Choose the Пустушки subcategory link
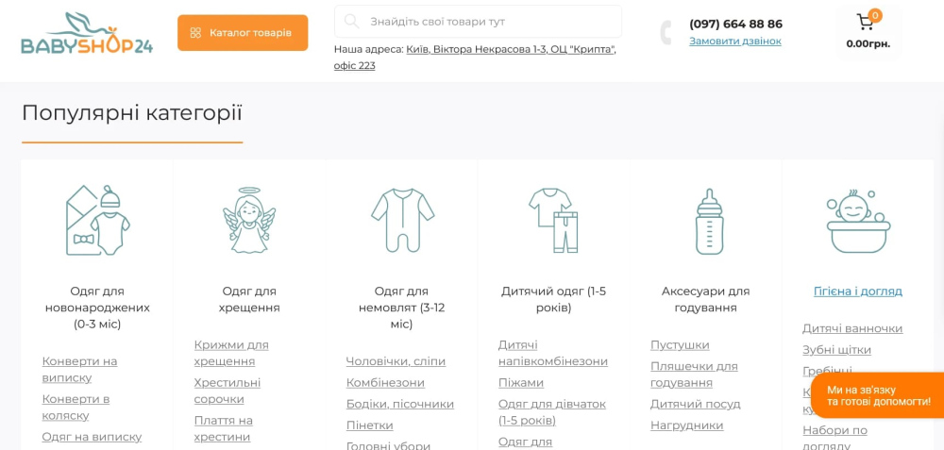The width and height of the screenshot is (944, 450). pos(680,344)
